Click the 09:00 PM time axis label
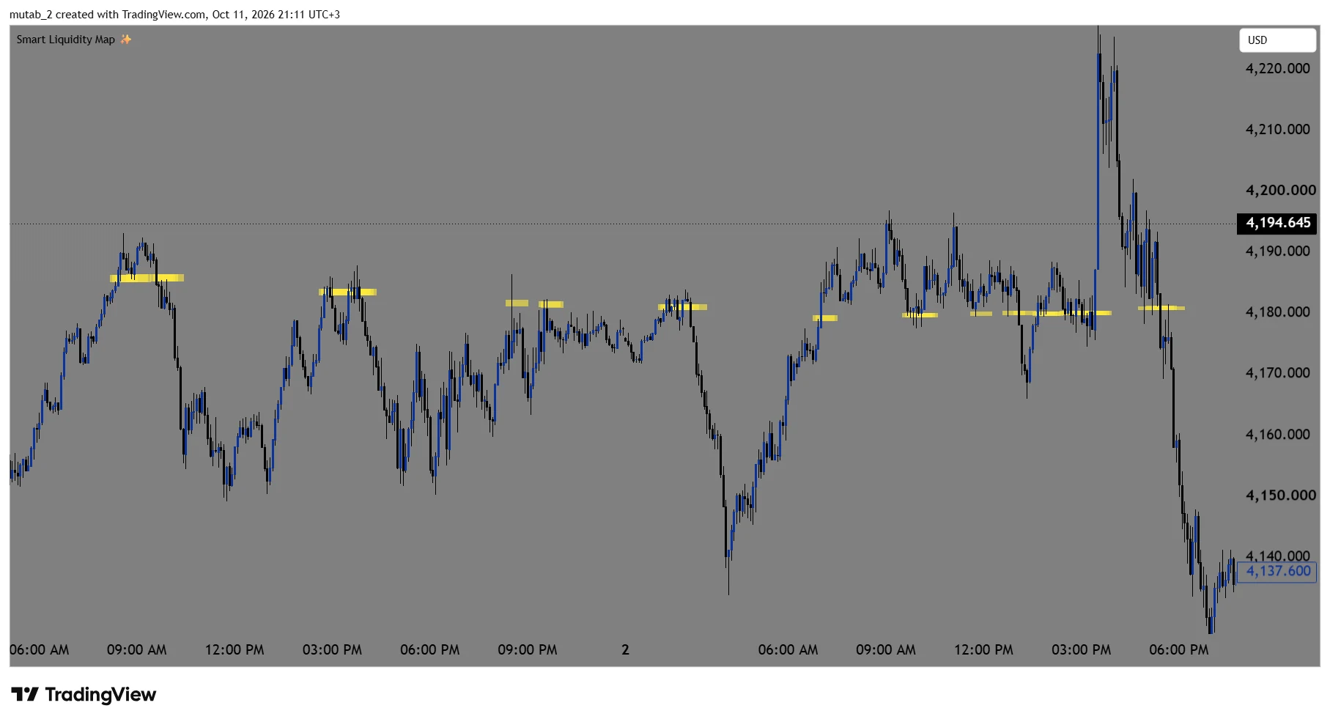The width and height of the screenshot is (1330, 722). [x=528, y=650]
